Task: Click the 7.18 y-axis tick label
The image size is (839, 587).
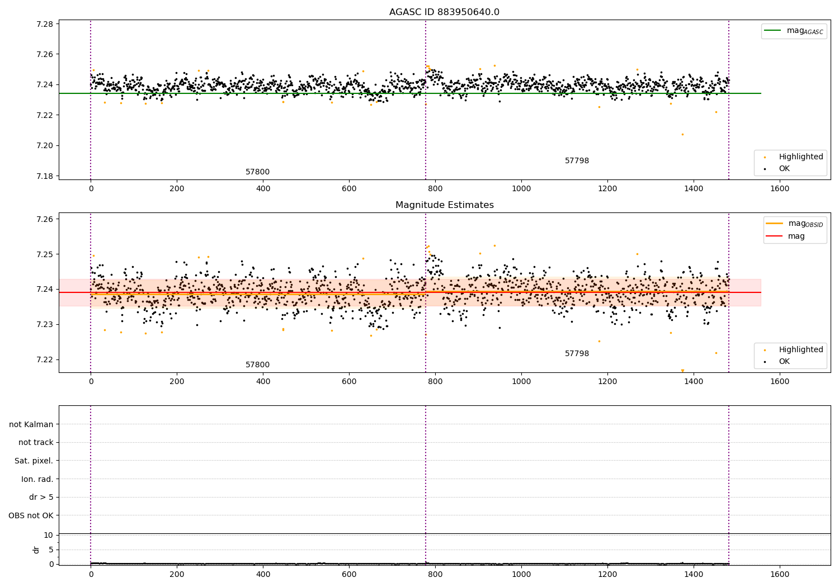Action: click(44, 176)
